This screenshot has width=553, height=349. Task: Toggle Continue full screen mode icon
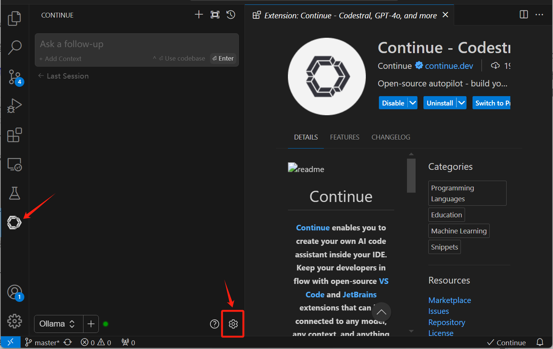pyautogui.click(x=215, y=15)
